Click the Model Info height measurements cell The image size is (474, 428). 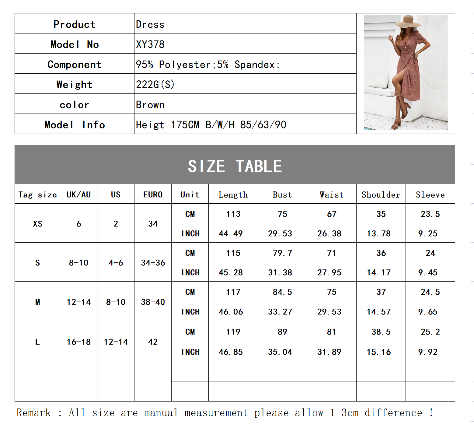pos(245,125)
